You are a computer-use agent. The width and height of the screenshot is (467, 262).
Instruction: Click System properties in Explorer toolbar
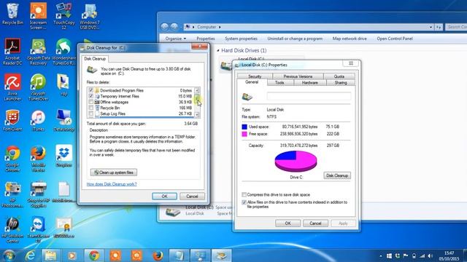(241, 39)
